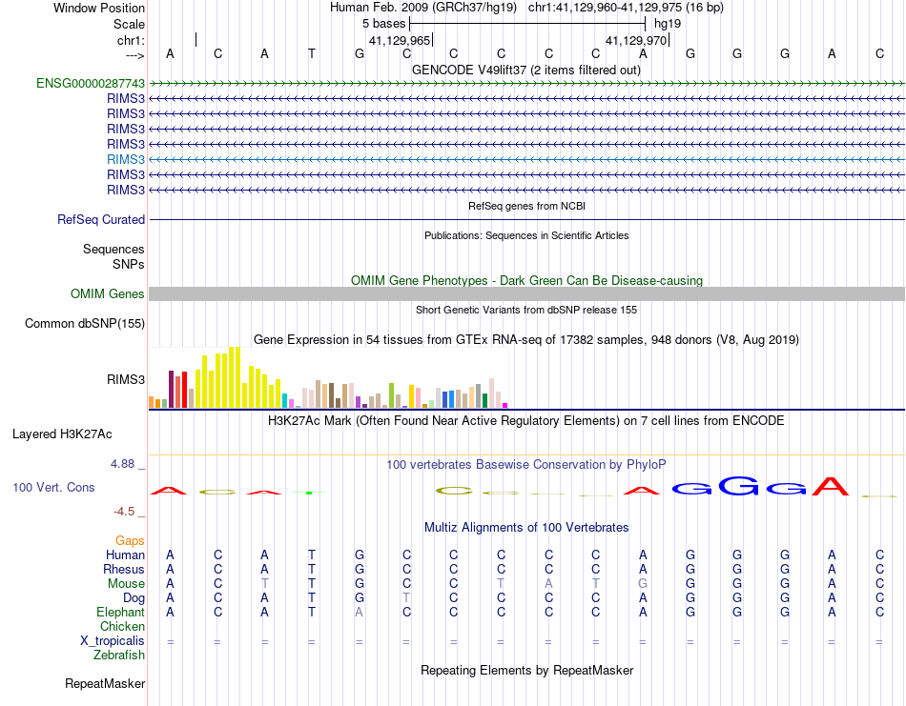Click the gray T mismatch in Dog row

(406, 597)
